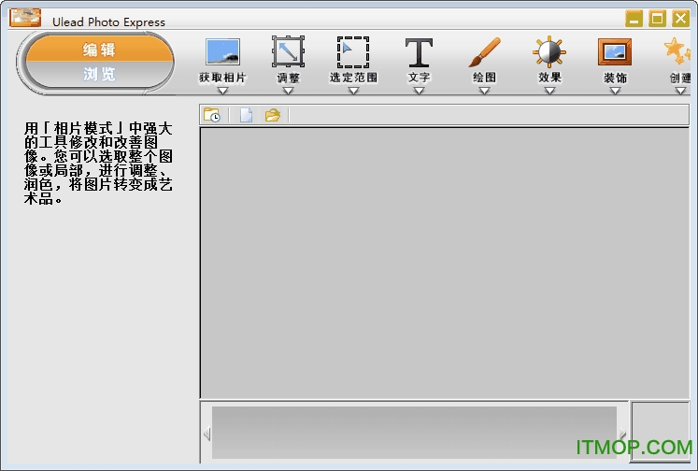Select the 调整 (Adjust) tool icon
This screenshot has width=698, height=471.
288,51
